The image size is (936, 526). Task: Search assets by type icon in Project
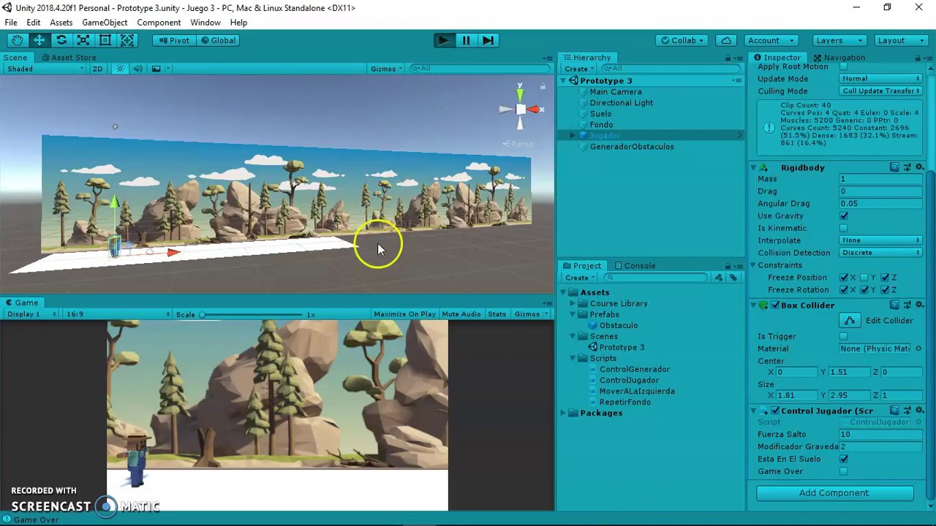(x=719, y=278)
